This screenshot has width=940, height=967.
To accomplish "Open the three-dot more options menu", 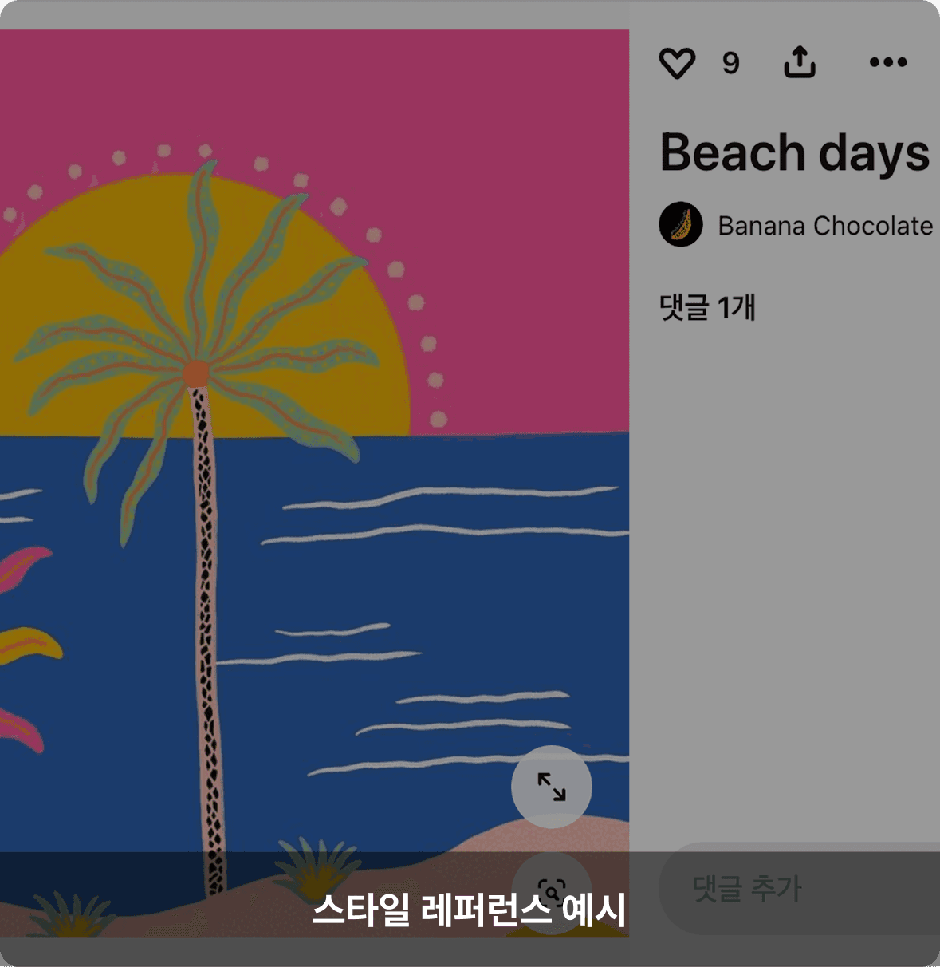I will (x=888, y=62).
